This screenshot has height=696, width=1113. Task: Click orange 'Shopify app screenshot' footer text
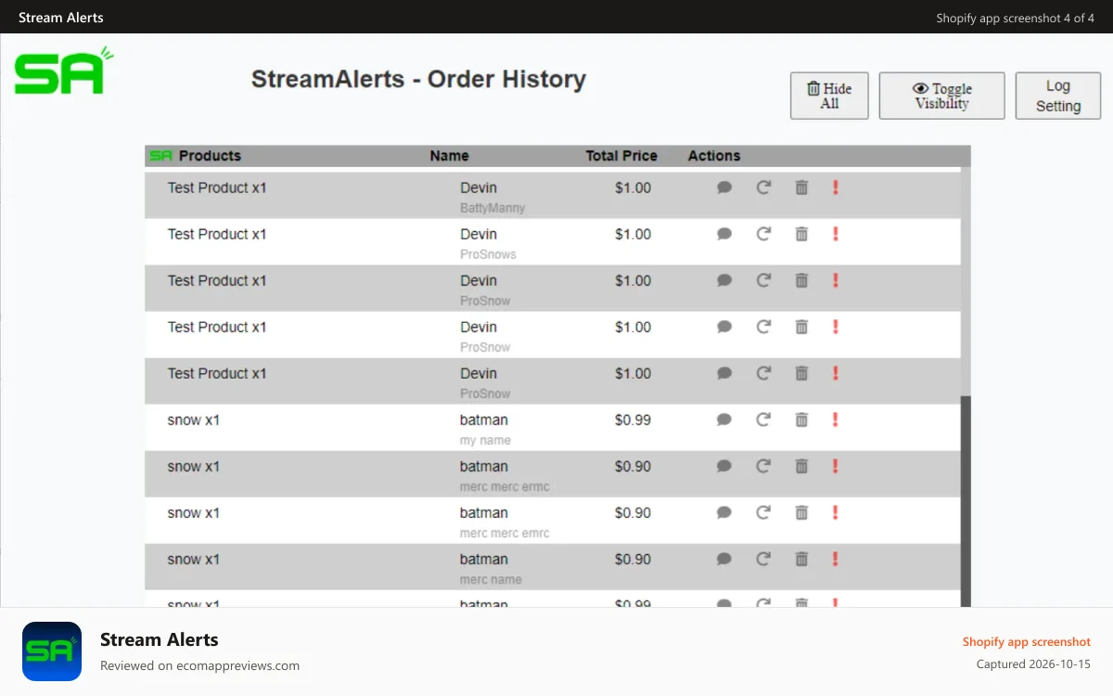point(1027,641)
